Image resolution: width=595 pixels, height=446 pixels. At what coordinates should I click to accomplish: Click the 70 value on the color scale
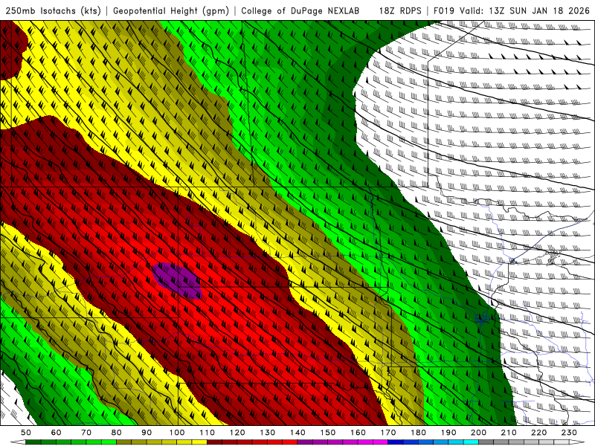point(86,433)
